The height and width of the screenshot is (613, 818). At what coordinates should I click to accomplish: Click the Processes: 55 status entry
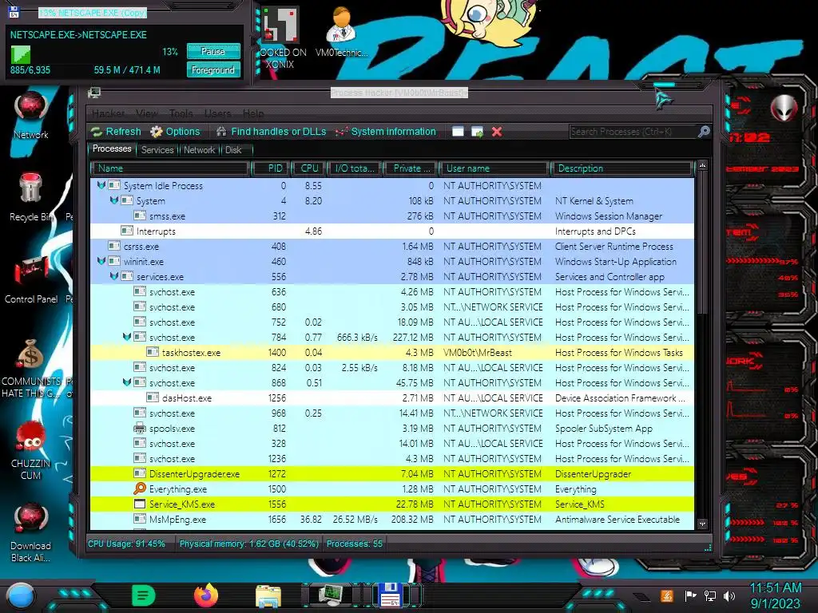pos(354,544)
